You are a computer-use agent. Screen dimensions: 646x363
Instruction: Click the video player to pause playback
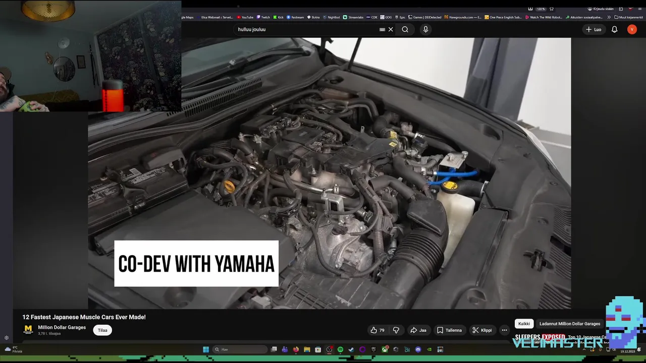(x=329, y=173)
